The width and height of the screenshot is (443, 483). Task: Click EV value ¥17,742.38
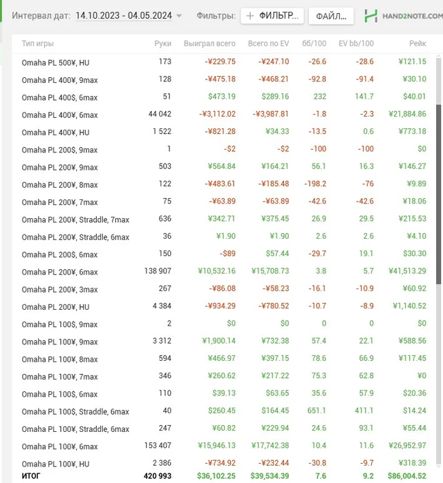(x=270, y=446)
